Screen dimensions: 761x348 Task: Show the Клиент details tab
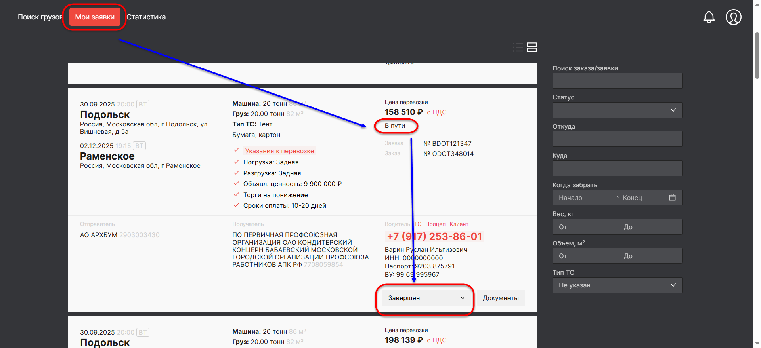(x=459, y=224)
